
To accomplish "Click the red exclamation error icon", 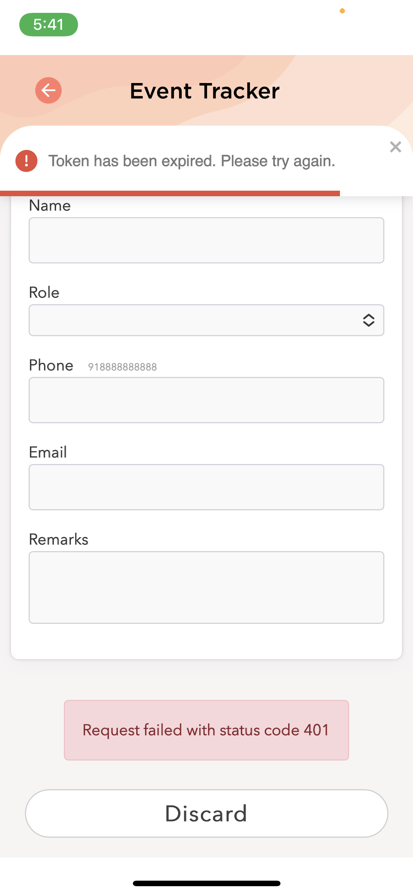I will pos(26,161).
